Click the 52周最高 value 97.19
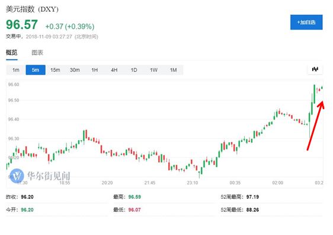Viewport: 333px width, 235px height. [252, 197]
